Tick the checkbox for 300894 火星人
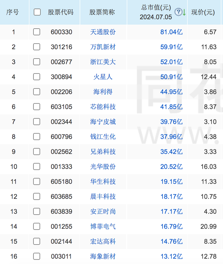The width and height of the screenshot is (223, 264). click(x=37, y=77)
